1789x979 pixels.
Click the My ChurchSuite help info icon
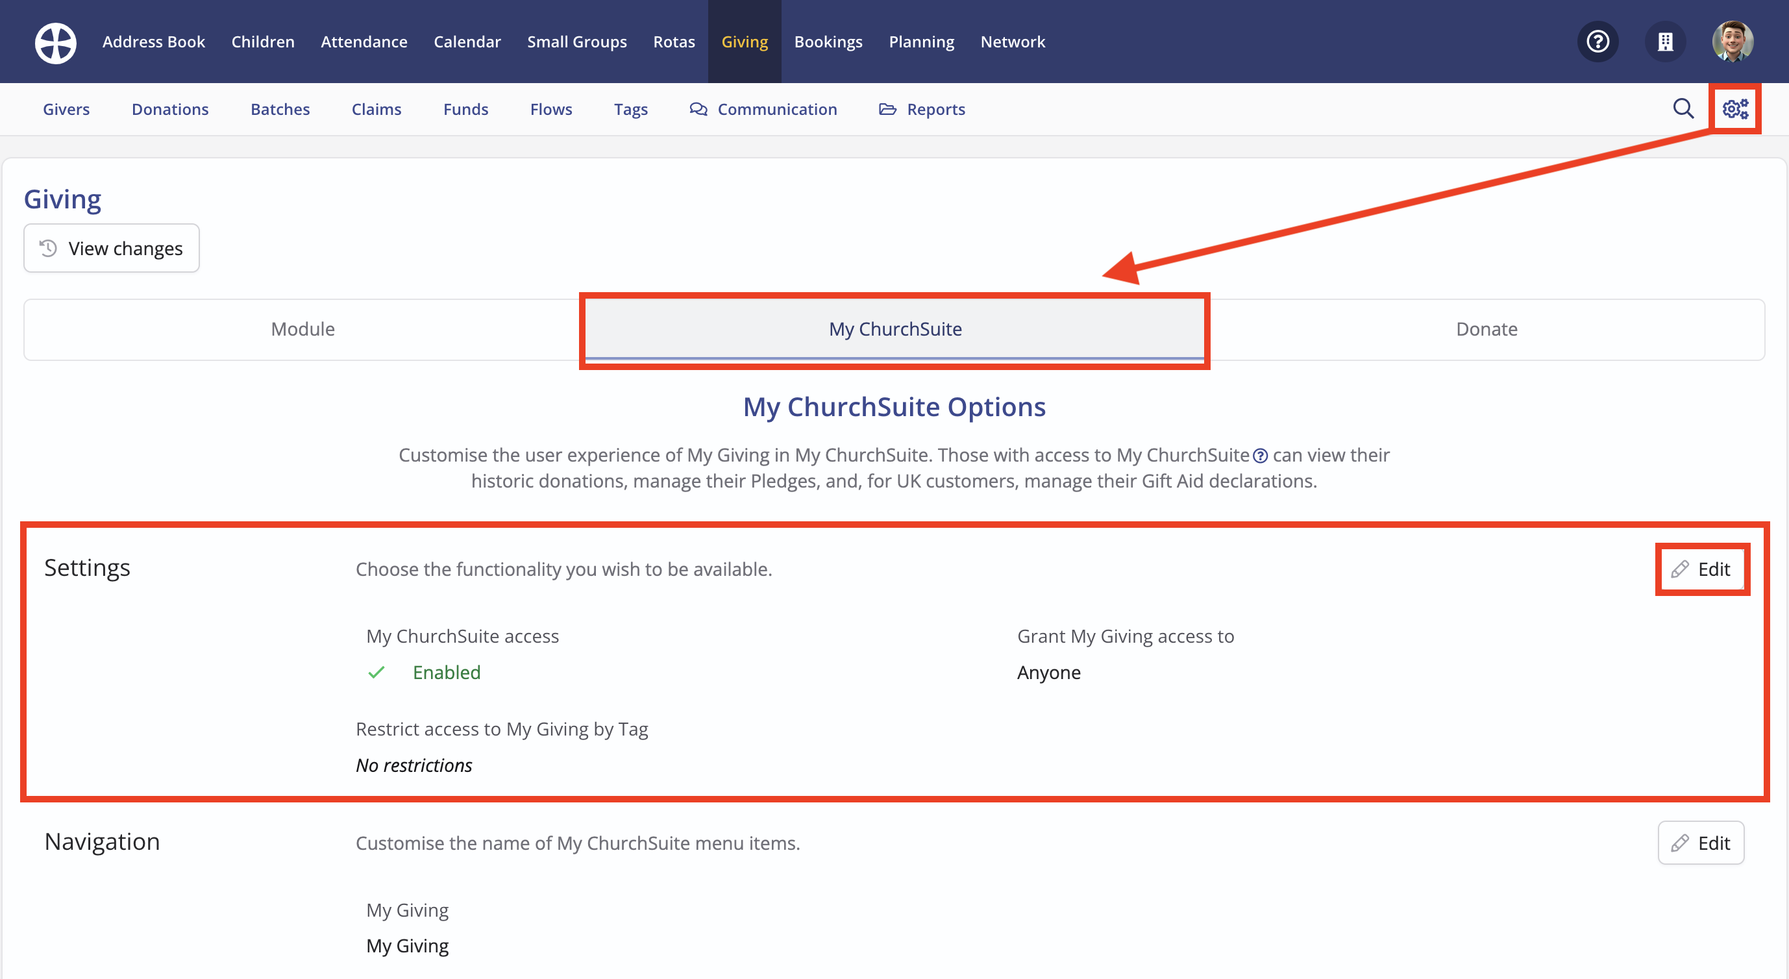pyautogui.click(x=1260, y=456)
